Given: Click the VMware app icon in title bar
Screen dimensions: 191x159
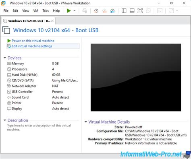Looking at the screenshot, I should pos(3,3).
